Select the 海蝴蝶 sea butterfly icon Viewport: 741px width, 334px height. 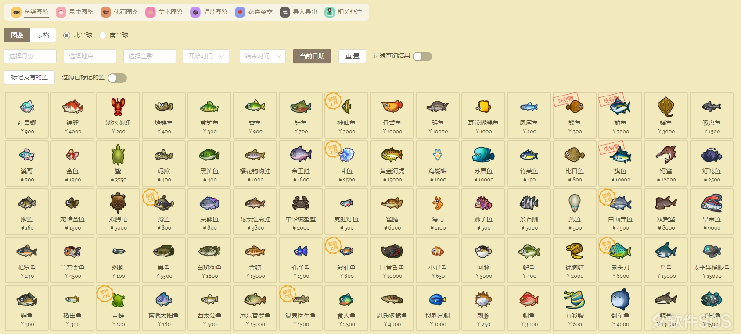pyautogui.click(x=438, y=155)
